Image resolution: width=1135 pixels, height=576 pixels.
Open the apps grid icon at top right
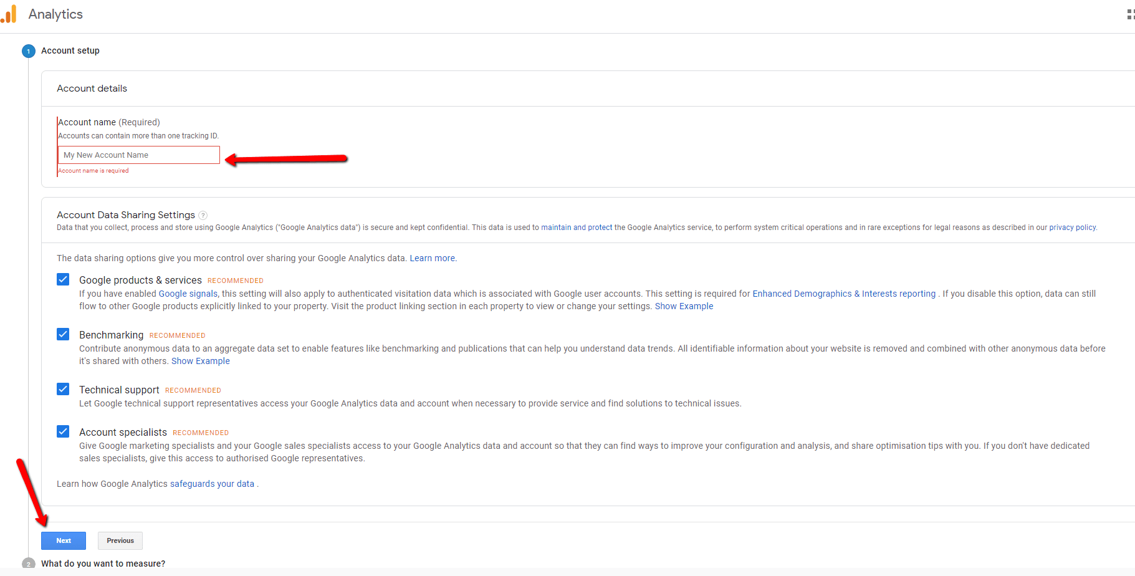1131,14
